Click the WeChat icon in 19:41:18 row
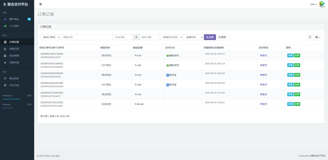 point(168,65)
